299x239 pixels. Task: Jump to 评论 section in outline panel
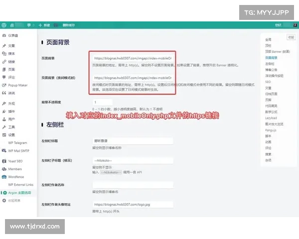[x=268, y=148]
